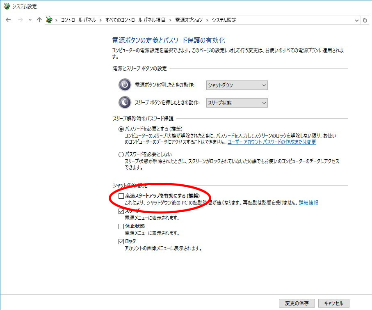Click the forward navigation arrow

click(x=19, y=20)
